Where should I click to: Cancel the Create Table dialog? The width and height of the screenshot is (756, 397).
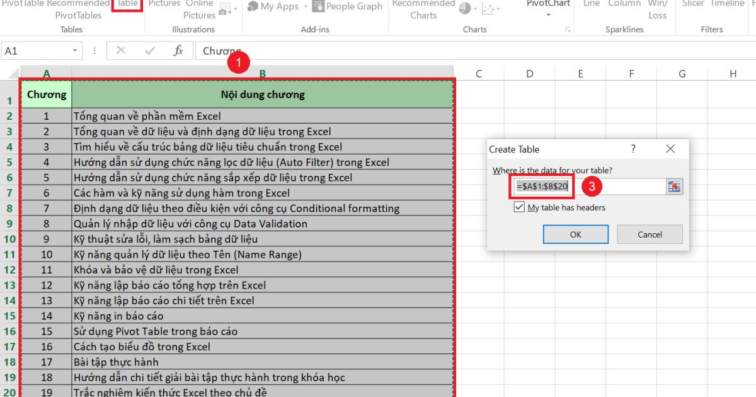pyautogui.click(x=650, y=234)
